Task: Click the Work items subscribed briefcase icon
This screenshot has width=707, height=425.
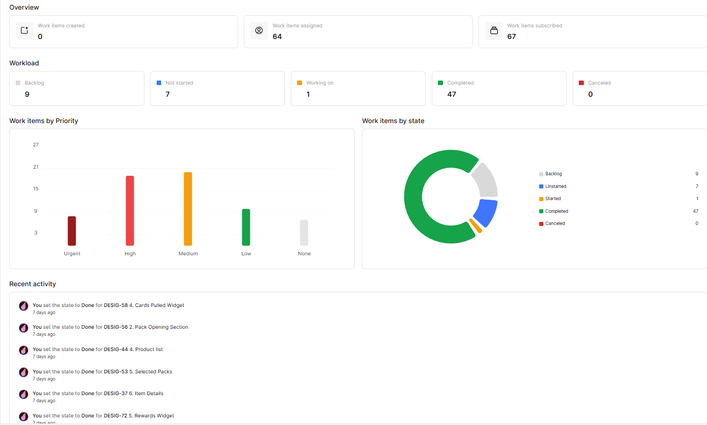Action: 494,30
